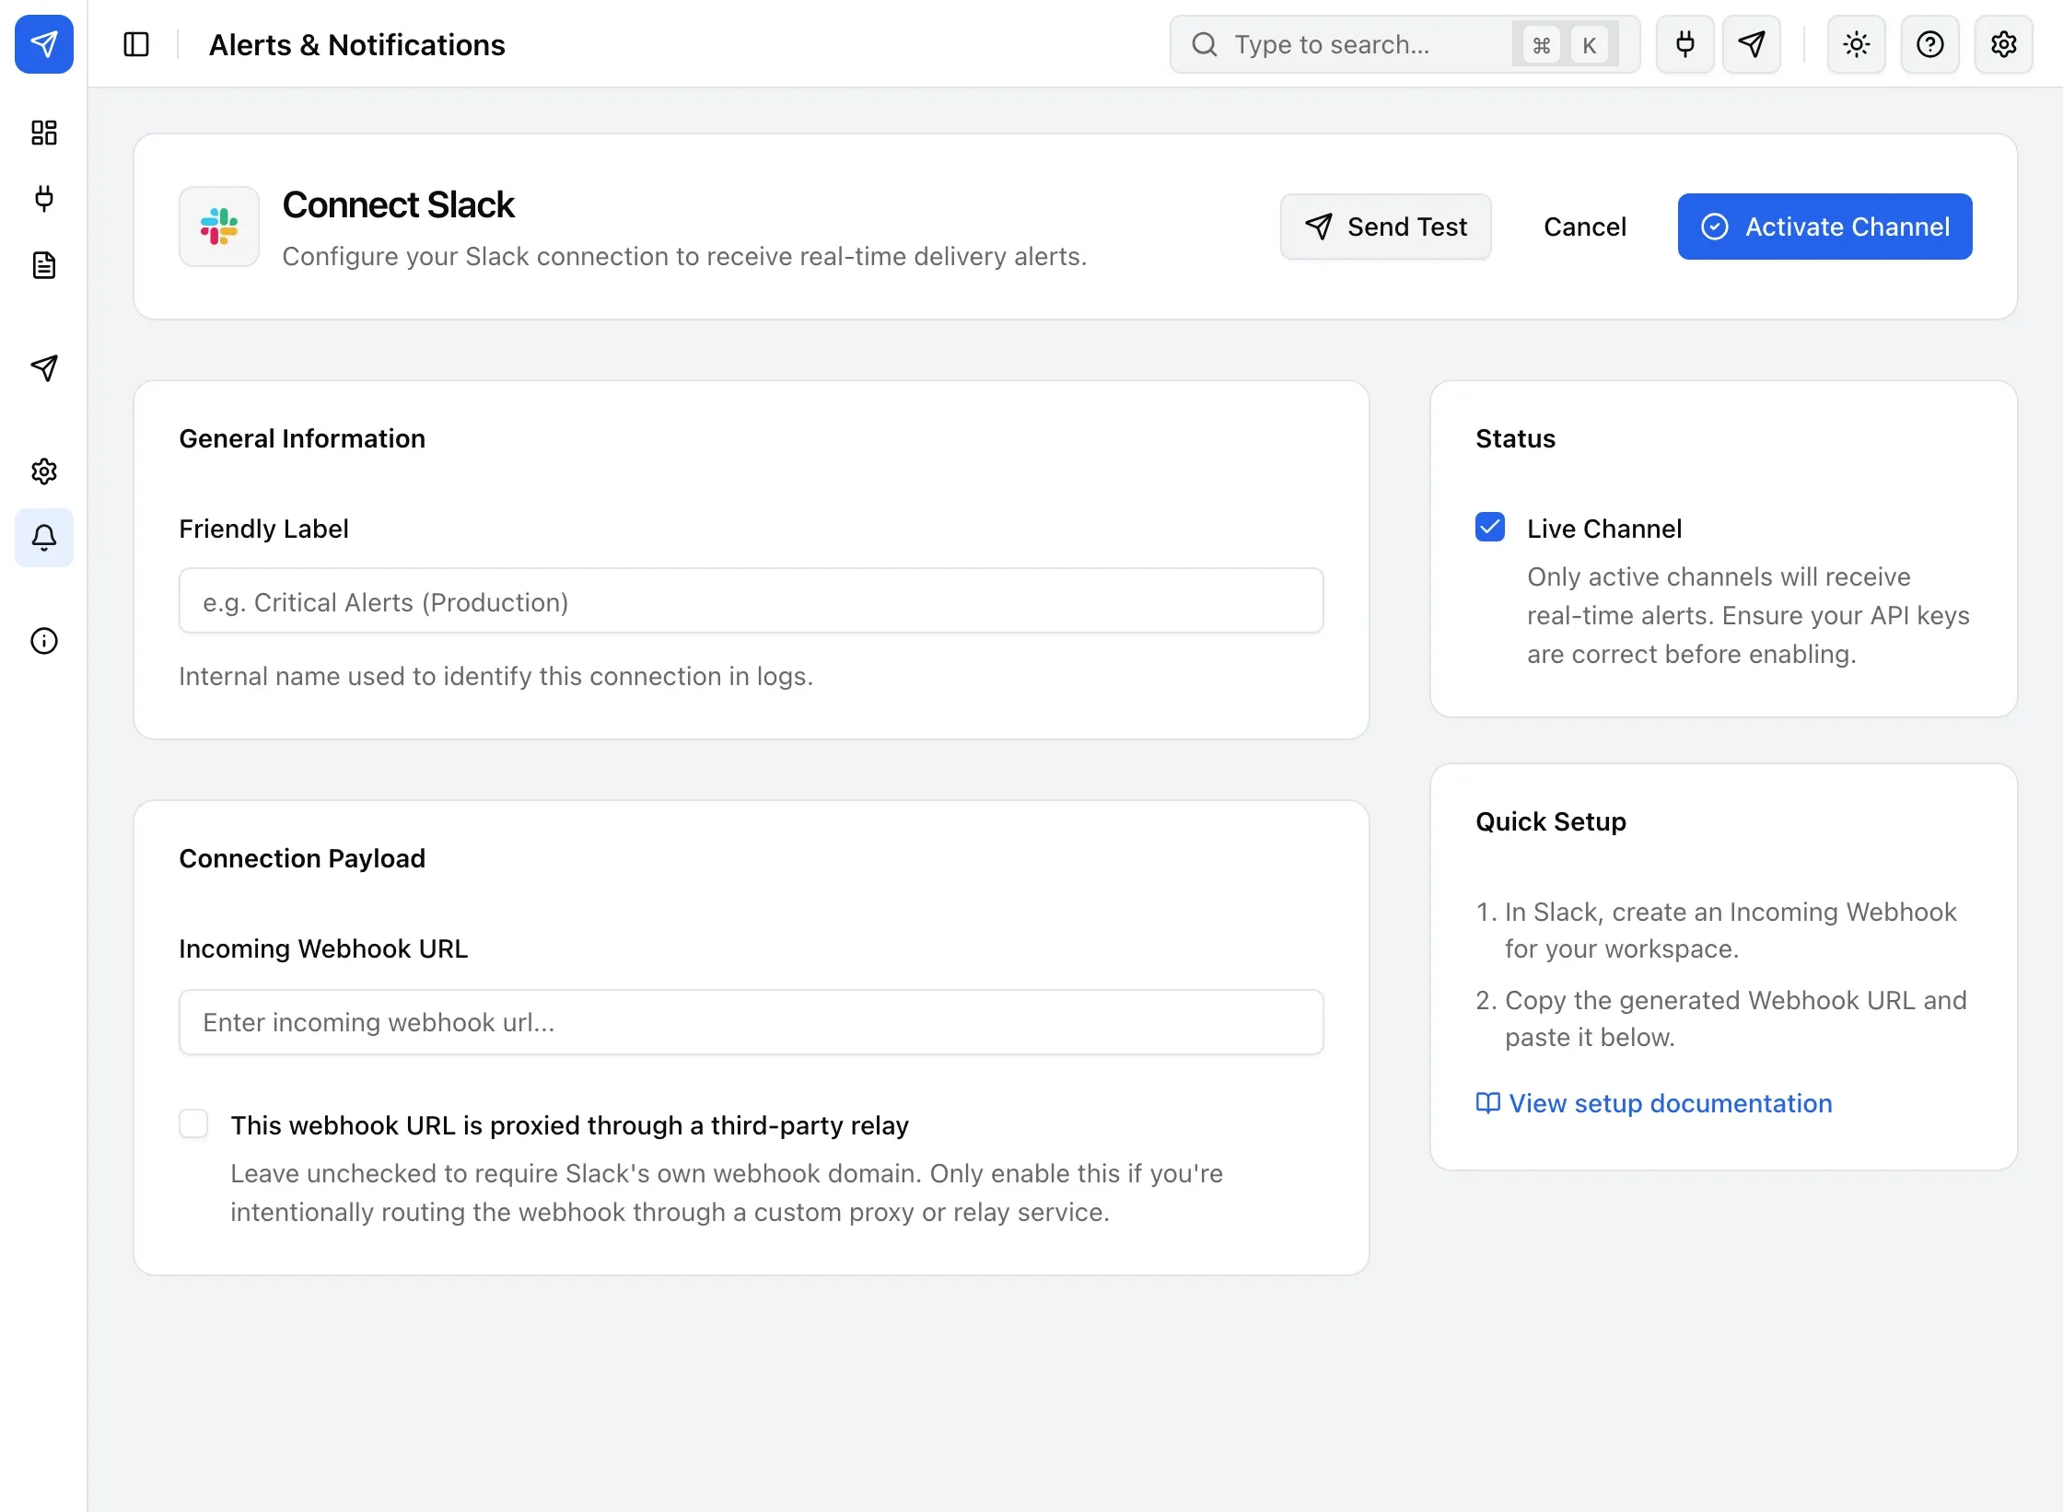The width and height of the screenshot is (2063, 1512).
Task: Open the document icon in sidebar
Action: [x=44, y=265]
